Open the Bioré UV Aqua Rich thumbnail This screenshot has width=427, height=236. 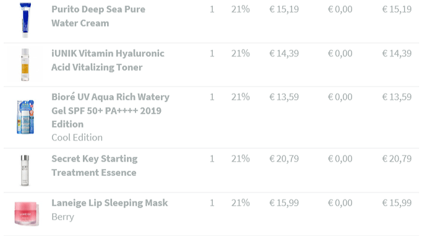[25, 117]
